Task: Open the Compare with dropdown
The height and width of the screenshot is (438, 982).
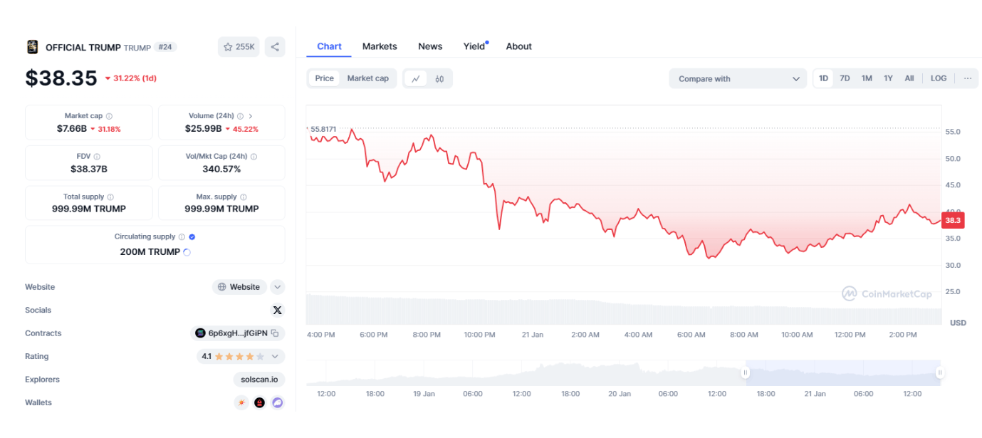Action: coord(738,78)
